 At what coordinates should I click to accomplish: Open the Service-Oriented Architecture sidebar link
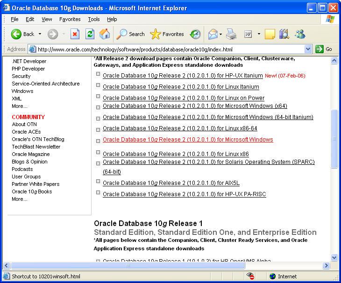click(46, 84)
